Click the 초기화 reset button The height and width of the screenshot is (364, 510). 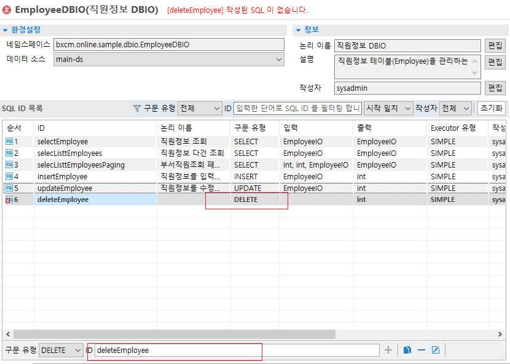pyautogui.click(x=492, y=109)
